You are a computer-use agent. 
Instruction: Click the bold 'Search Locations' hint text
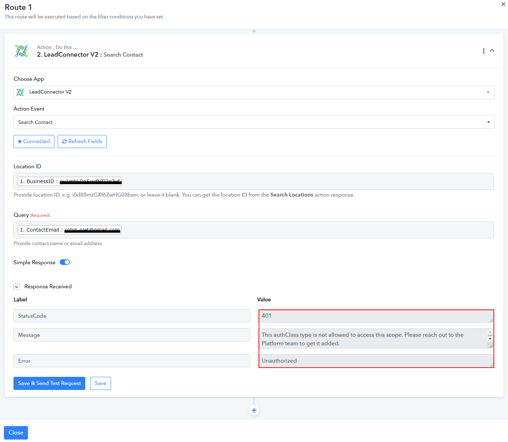pos(292,195)
